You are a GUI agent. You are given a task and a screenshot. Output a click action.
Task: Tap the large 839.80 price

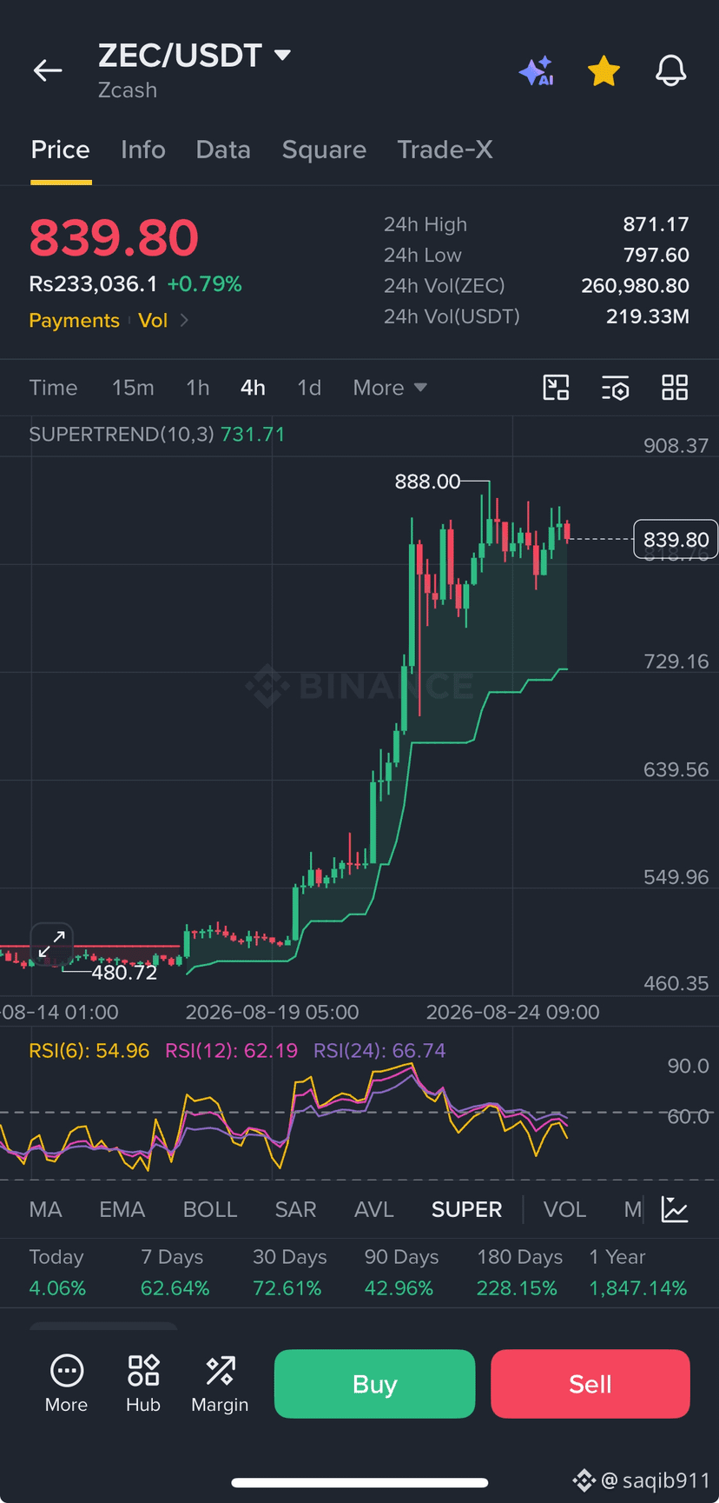(114, 237)
